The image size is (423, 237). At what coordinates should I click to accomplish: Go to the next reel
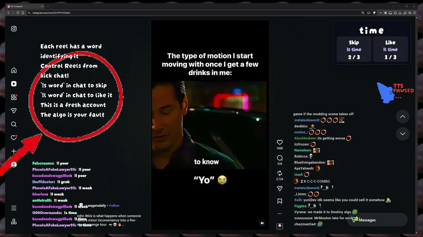tap(403, 134)
